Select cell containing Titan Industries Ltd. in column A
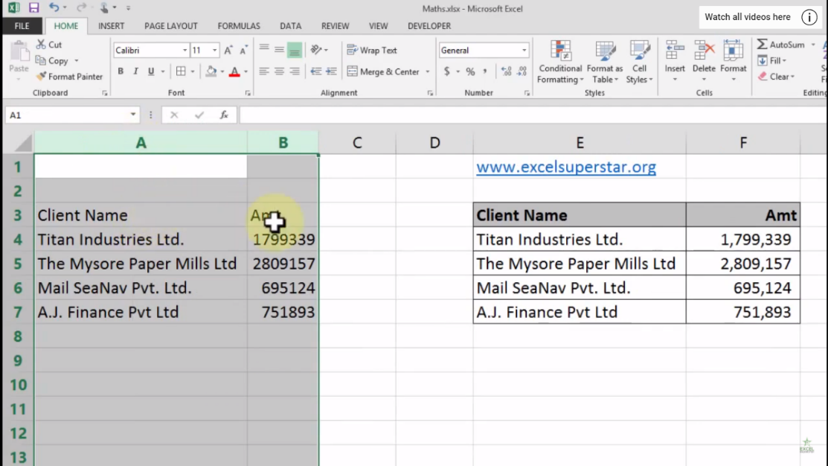The image size is (828, 466). click(141, 240)
